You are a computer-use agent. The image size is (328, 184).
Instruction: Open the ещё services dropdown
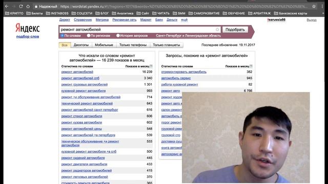pyautogui.click(x=184, y=20)
